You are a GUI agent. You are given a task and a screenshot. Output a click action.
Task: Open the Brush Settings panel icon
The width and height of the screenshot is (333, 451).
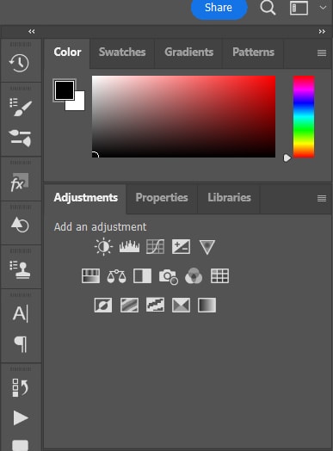point(20,108)
